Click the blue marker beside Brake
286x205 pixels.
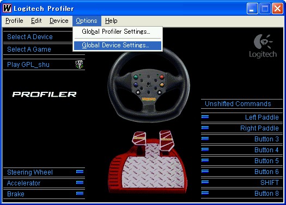click(x=80, y=194)
